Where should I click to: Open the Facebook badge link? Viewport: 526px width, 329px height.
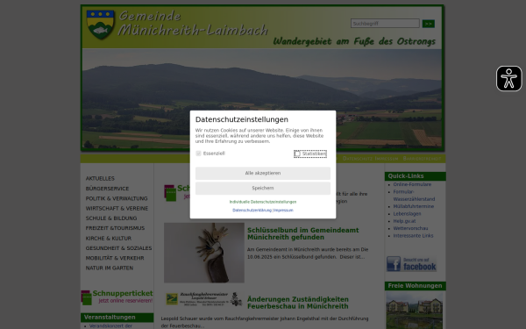(411, 264)
